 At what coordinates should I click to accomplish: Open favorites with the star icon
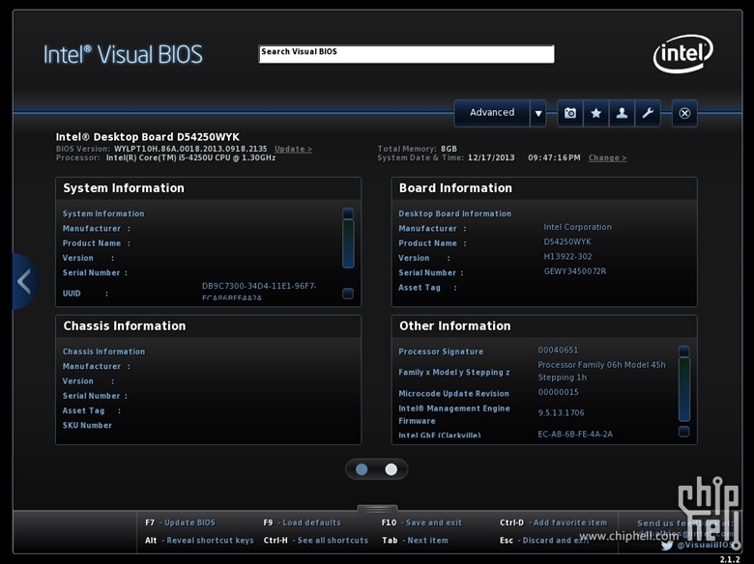(595, 113)
